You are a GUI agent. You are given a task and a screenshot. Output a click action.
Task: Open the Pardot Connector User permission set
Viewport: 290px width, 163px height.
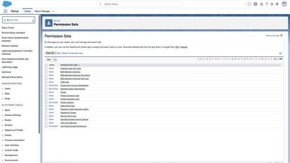(70, 96)
